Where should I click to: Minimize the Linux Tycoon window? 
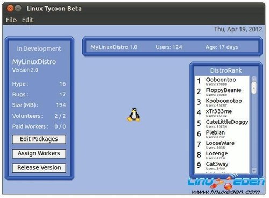(x=18, y=8)
